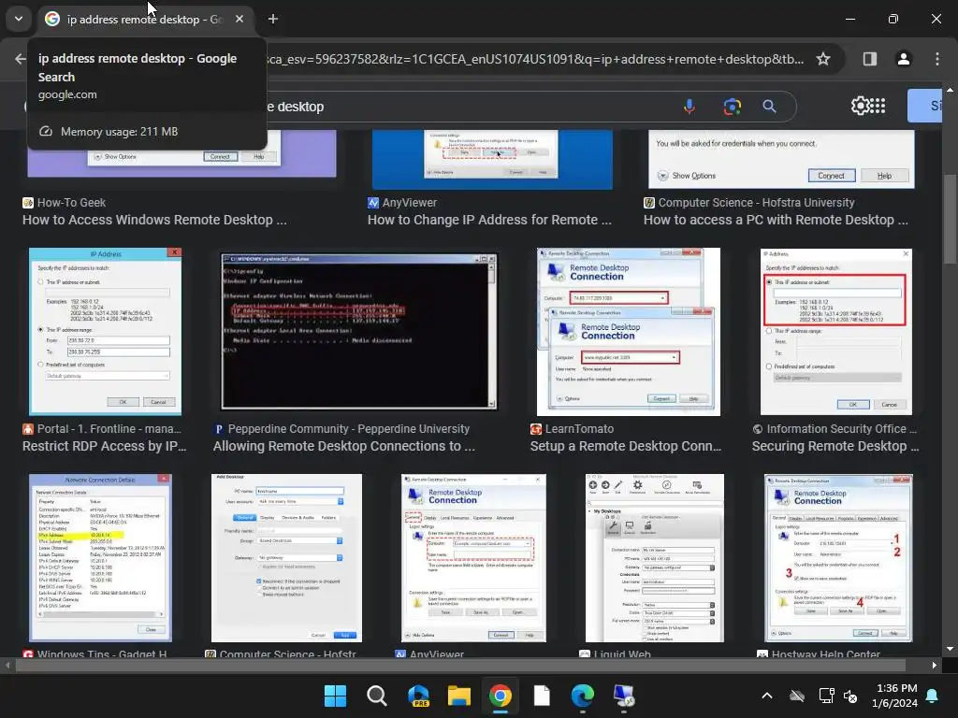Open the blank document app on taskbar
Screen dimensions: 958x718
(x=542, y=696)
